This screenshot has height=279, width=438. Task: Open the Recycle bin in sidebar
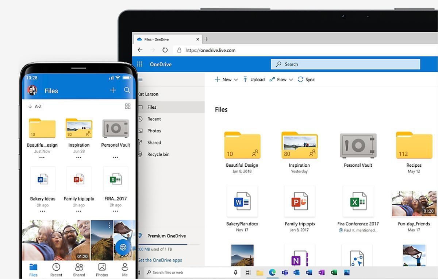click(158, 154)
